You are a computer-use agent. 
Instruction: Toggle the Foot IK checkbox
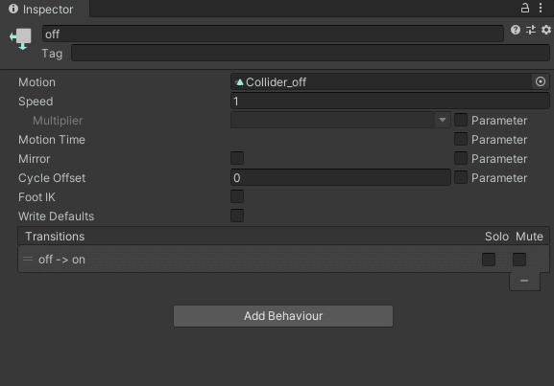coord(237,196)
